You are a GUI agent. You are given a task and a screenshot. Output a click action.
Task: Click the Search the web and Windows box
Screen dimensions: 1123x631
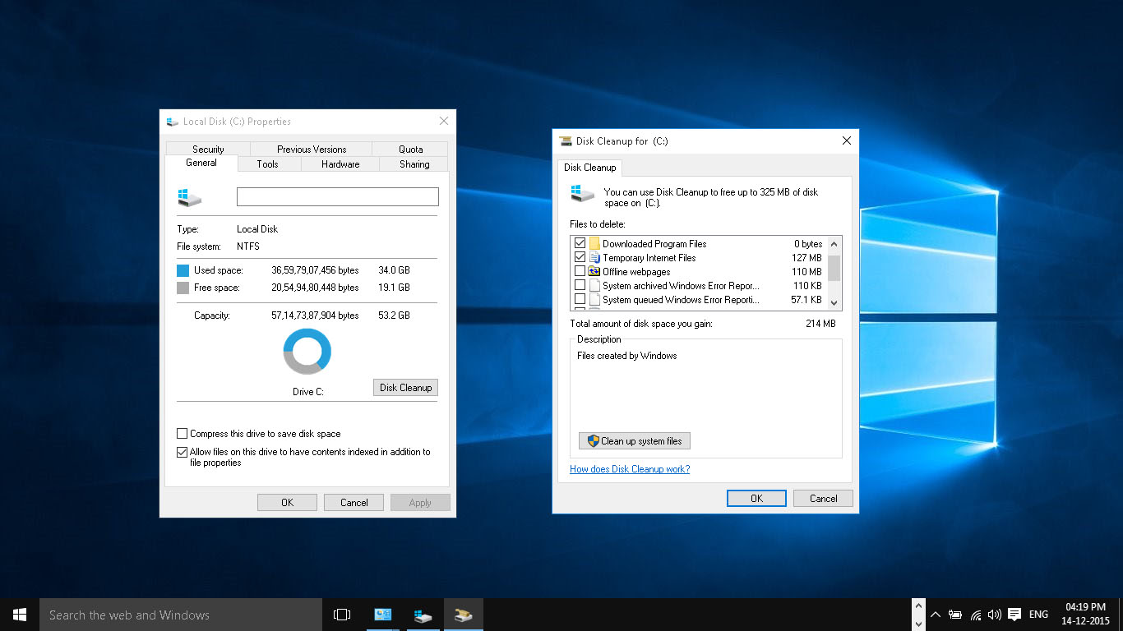(x=181, y=615)
